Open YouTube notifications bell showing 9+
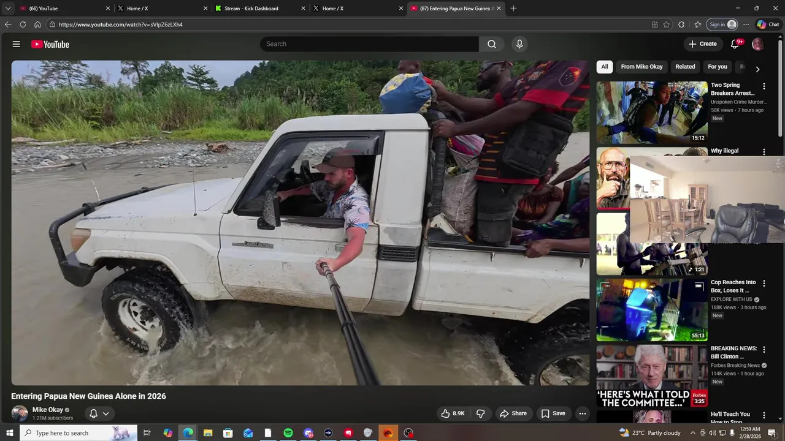Image resolution: width=785 pixels, height=441 pixels. tap(735, 44)
